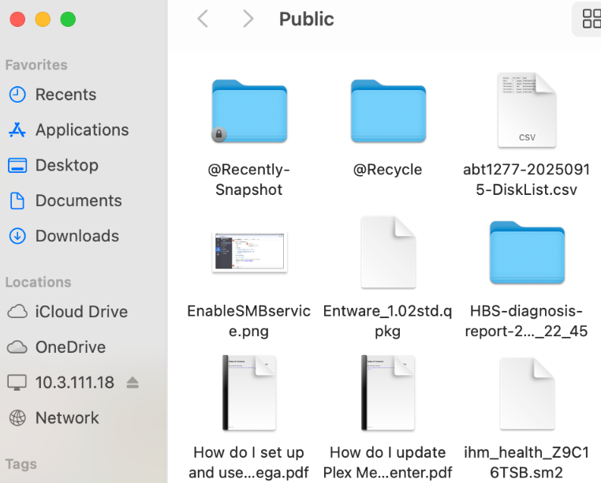Open the @Recently-Snapshot locked folder
The height and width of the screenshot is (483, 601).
click(x=249, y=111)
